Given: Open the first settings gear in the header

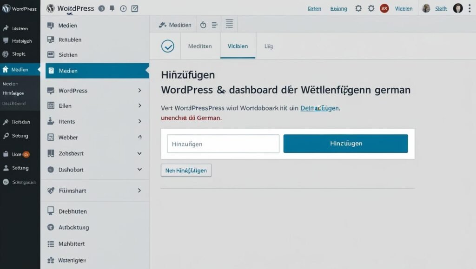Looking at the screenshot, I should [x=358, y=8].
